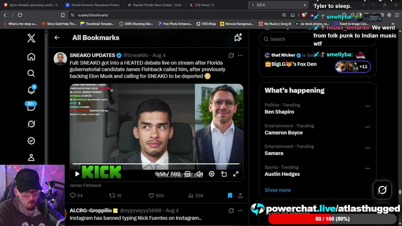Screen dimensions: 402x226
Task: Share the SNEAKO UPDATES post
Action: (x=240, y=196)
